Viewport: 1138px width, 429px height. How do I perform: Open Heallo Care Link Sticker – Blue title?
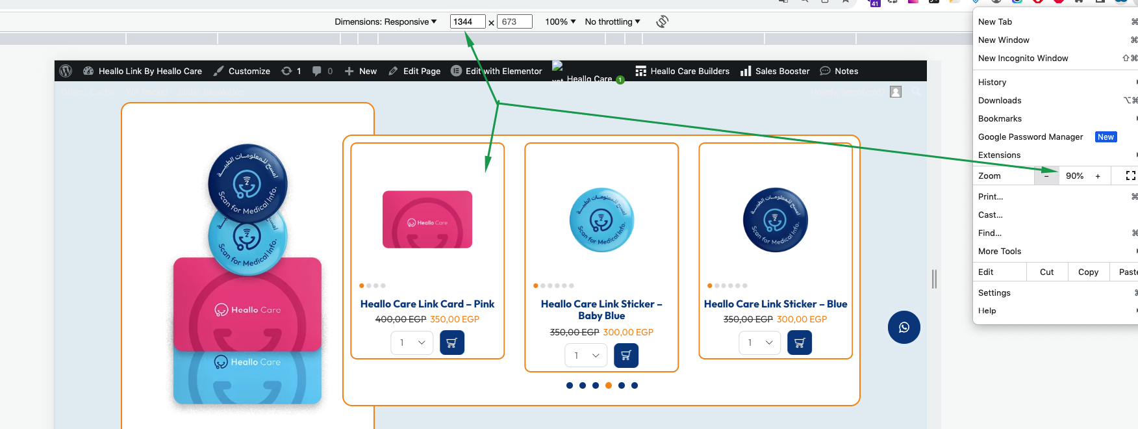[776, 304]
